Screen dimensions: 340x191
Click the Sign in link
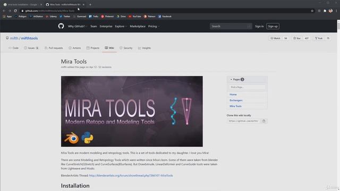pos(259,26)
